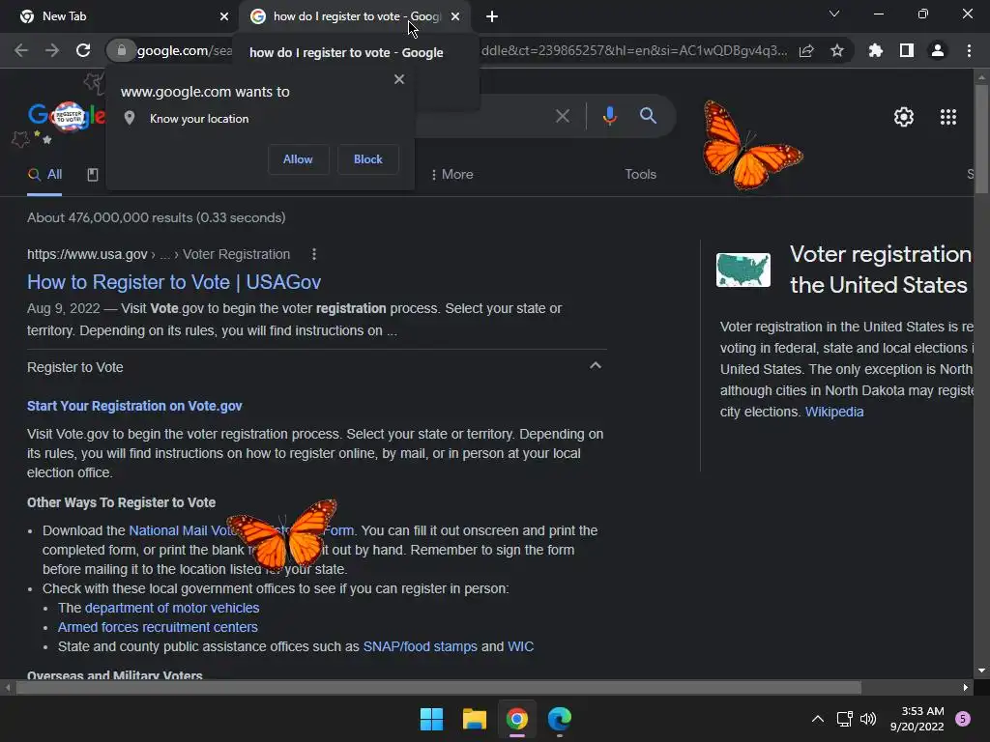Screen dimensions: 990x742
Task: Click the lock site information icon
Action: point(121,50)
